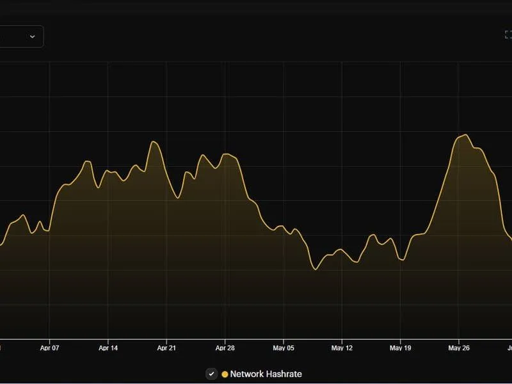Screen dimensions: 512x384
Task: Click the yellow Network Hashrate legend dot
Action: pos(225,374)
